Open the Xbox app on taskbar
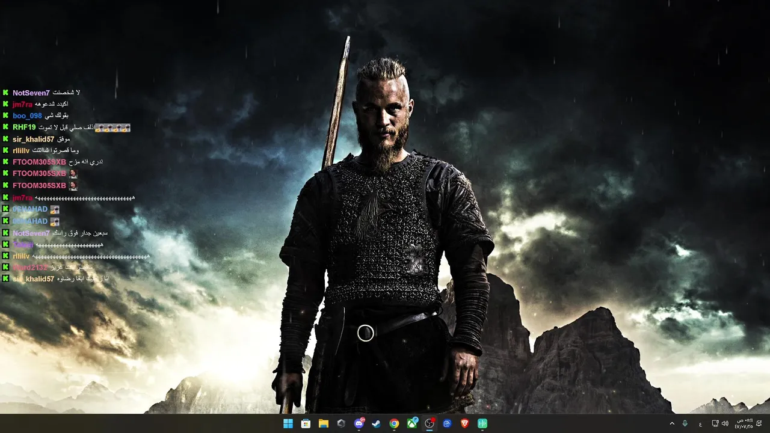The height and width of the screenshot is (433, 770). 412,423
